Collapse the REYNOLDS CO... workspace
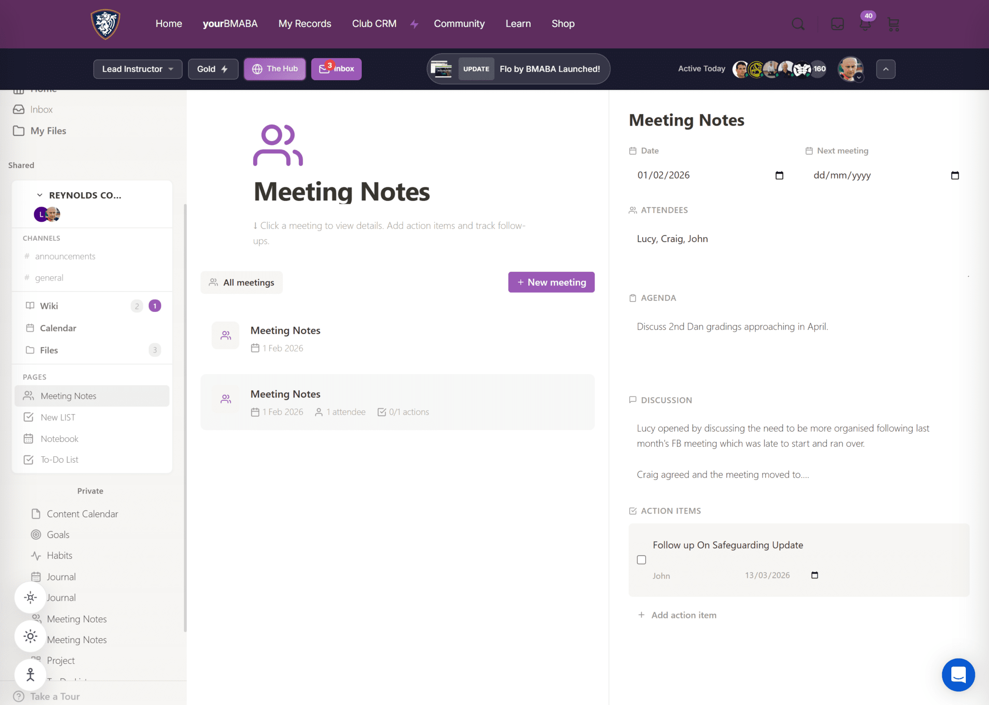 coord(40,195)
